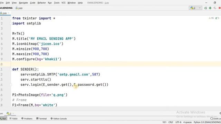Collapse the def SENDER function fold marker
Viewport: 221px width, 124px height.
[x=11, y=69]
